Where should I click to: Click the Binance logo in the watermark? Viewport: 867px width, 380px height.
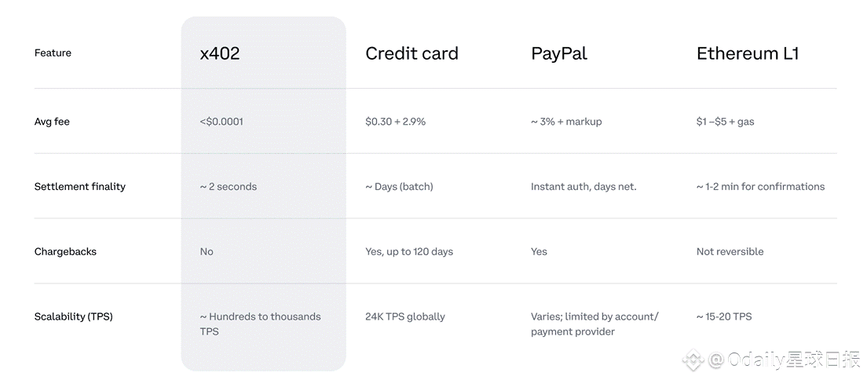click(693, 360)
